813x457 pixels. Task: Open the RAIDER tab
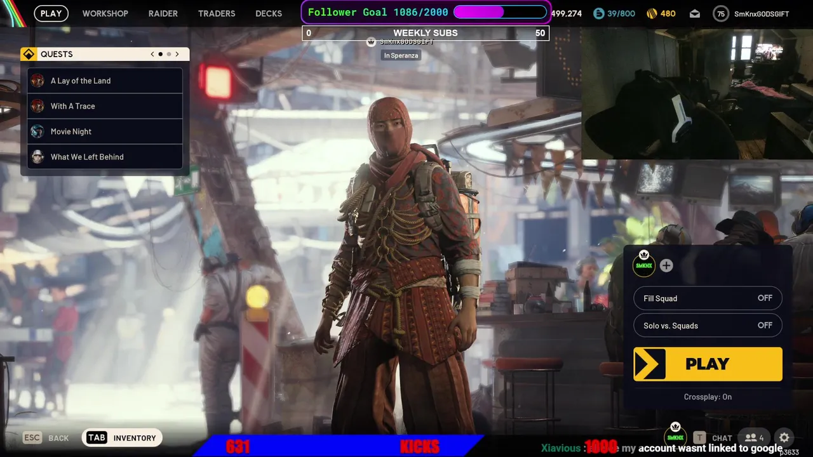(163, 13)
